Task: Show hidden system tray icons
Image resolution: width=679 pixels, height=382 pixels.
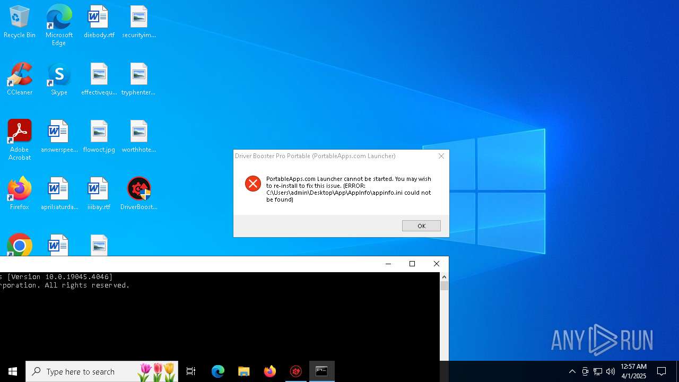Action: click(572, 371)
